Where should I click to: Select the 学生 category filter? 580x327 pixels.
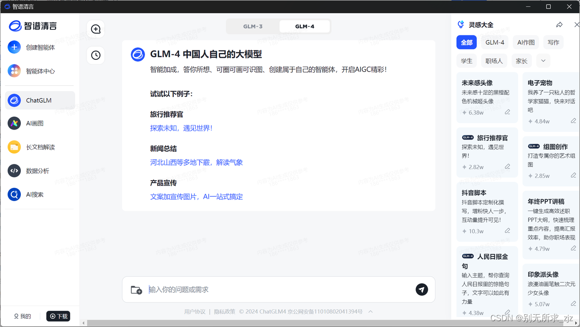point(467,61)
